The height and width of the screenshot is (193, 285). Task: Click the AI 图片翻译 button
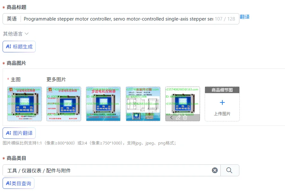click(x=19, y=133)
